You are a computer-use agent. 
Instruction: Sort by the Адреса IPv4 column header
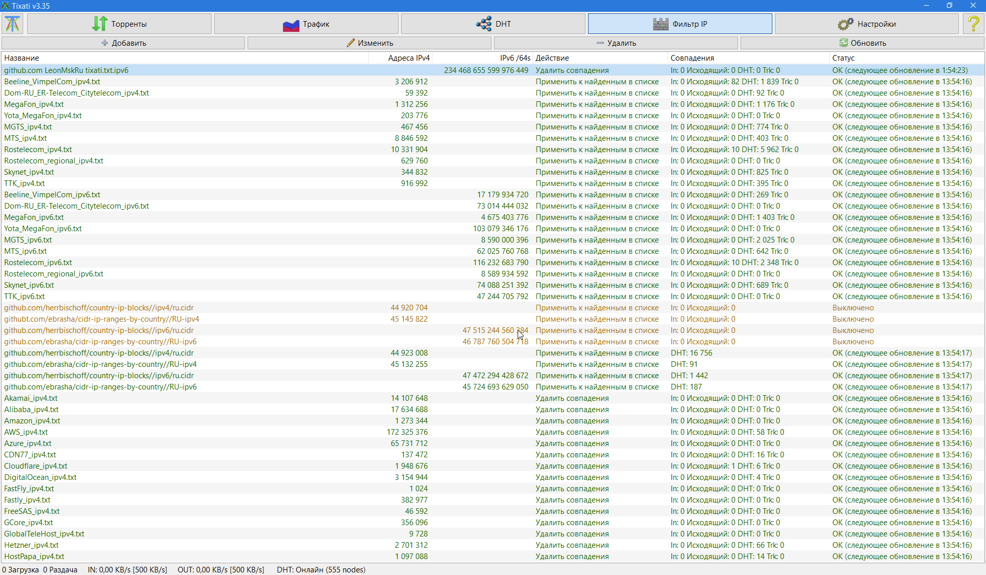pos(400,58)
